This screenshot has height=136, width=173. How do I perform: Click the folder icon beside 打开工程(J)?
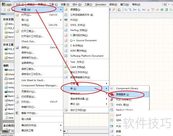[17, 31]
